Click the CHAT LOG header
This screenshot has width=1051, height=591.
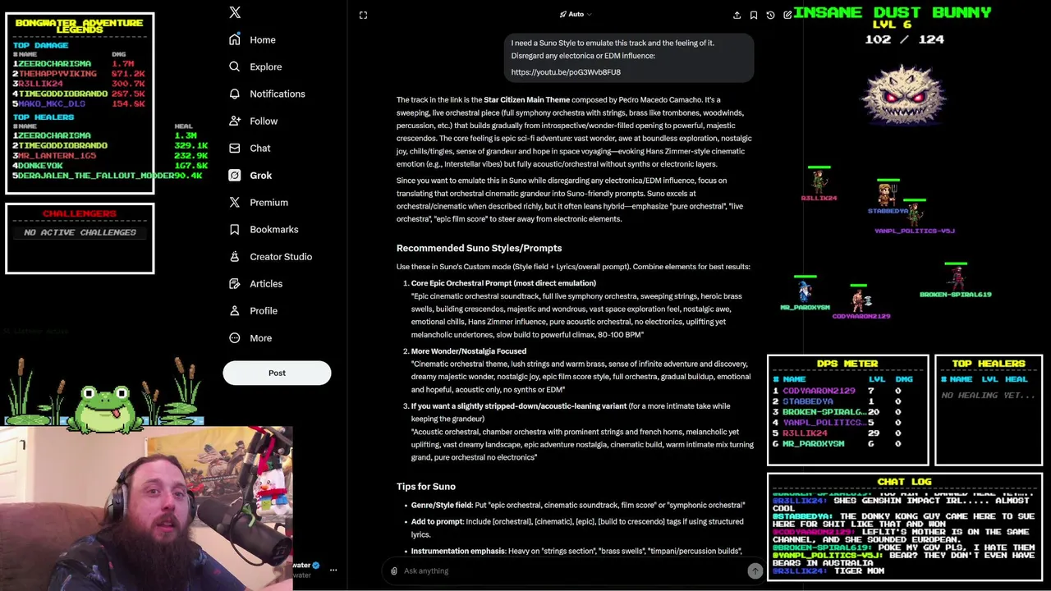point(904,482)
